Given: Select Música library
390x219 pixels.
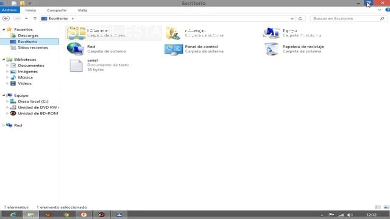Looking at the screenshot, I should tap(25, 77).
